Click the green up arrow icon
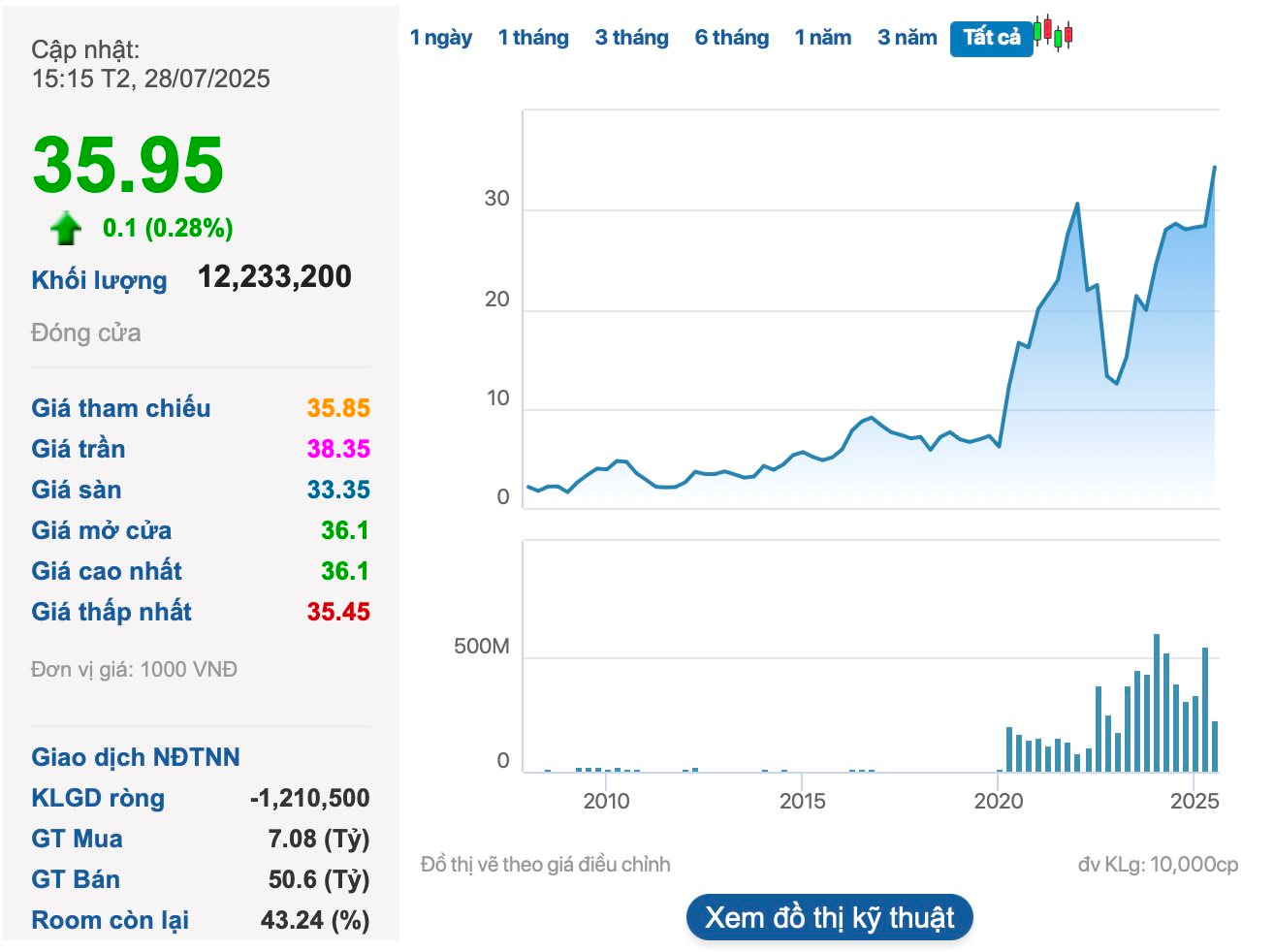The height and width of the screenshot is (952, 1274). point(66,228)
